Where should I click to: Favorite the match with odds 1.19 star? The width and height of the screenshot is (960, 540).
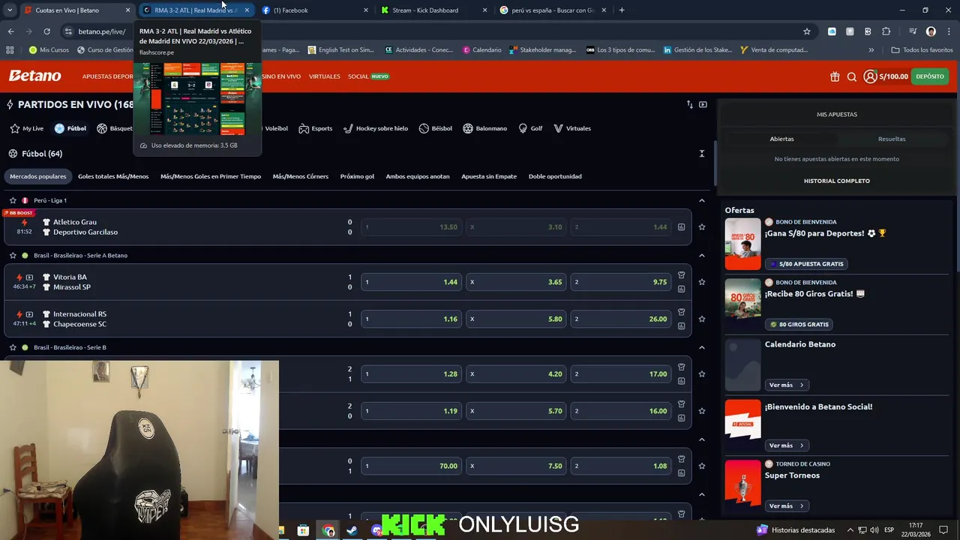[x=702, y=411]
